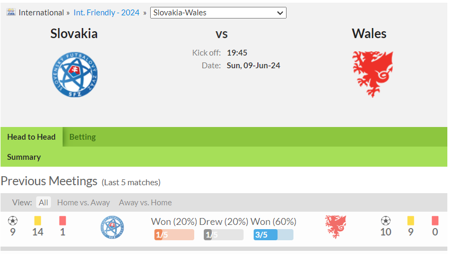Click Slovakia's goals football icon
Viewport: 450px width, 254px height.
click(x=13, y=221)
